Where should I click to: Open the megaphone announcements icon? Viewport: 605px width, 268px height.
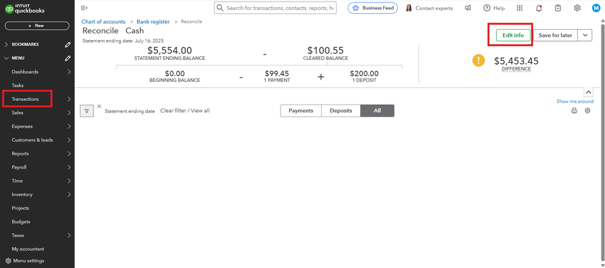tap(468, 8)
